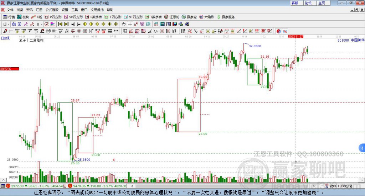Open the 9T四方形 tool

point(133,17)
